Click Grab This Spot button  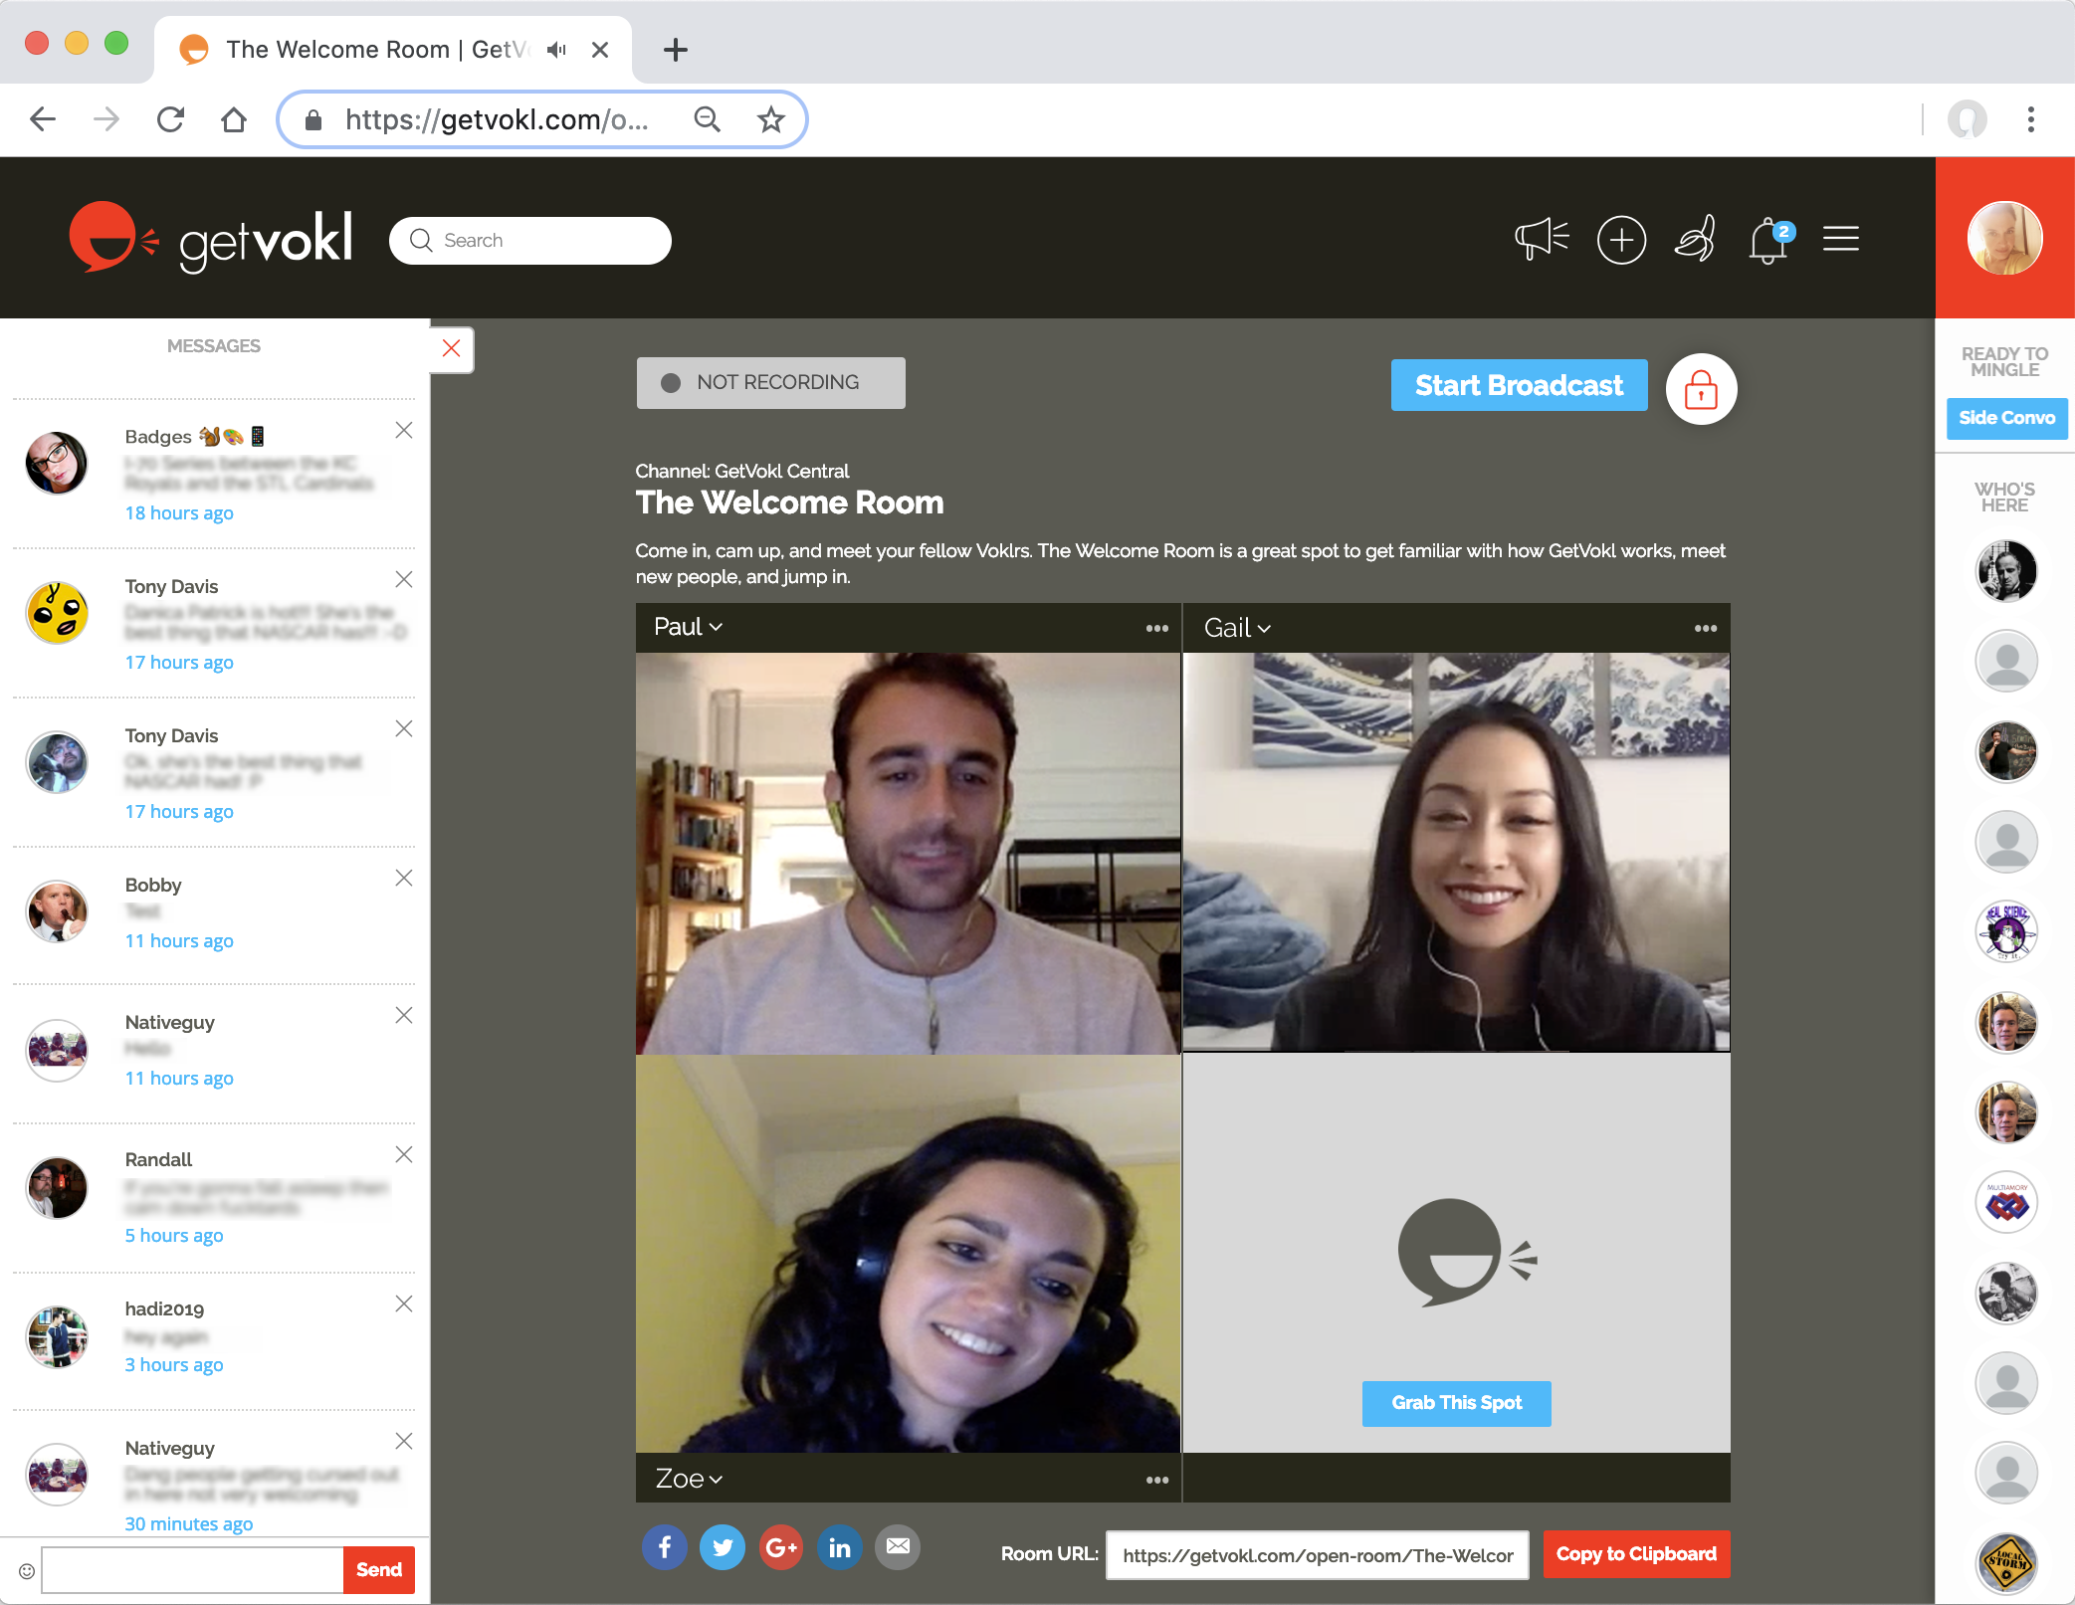click(x=1456, y=1403)
